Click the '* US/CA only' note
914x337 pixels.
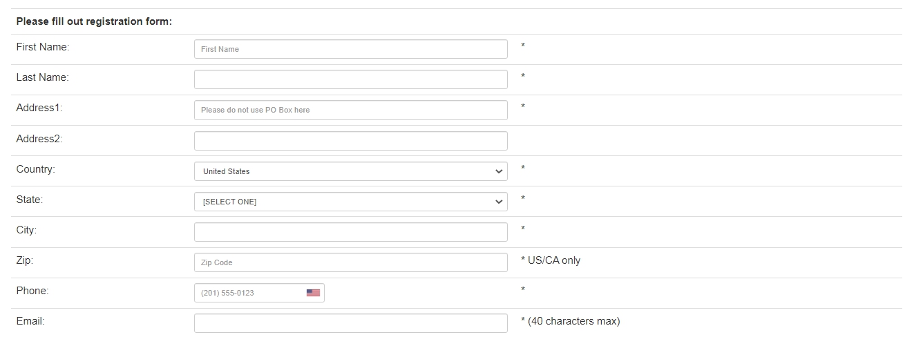551,260
